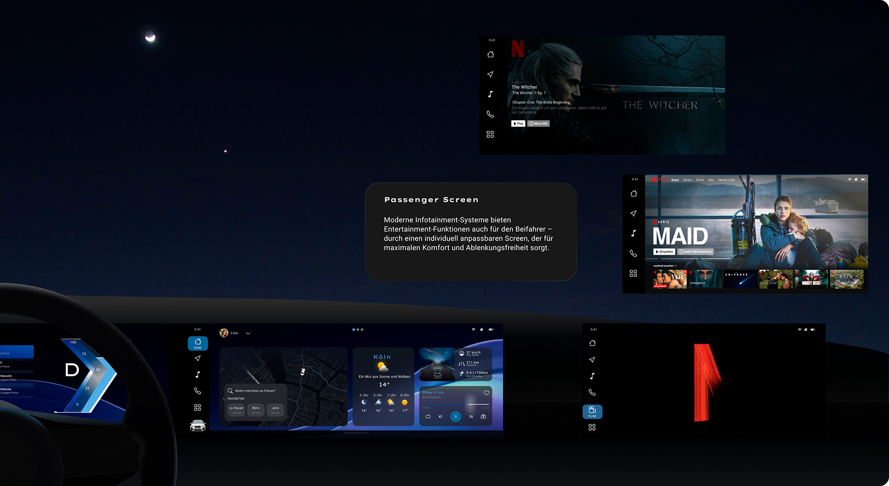Click the Netflix N logo above The Witcher
The width and height of the screenshot is (889, 486).
coord(518,49)
